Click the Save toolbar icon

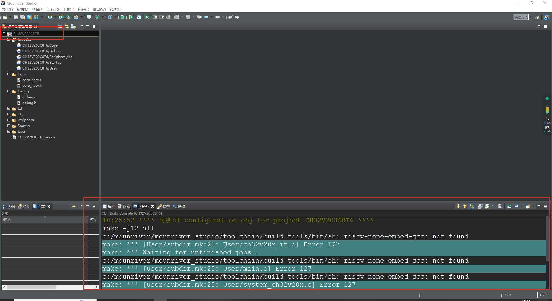(16, 17)
